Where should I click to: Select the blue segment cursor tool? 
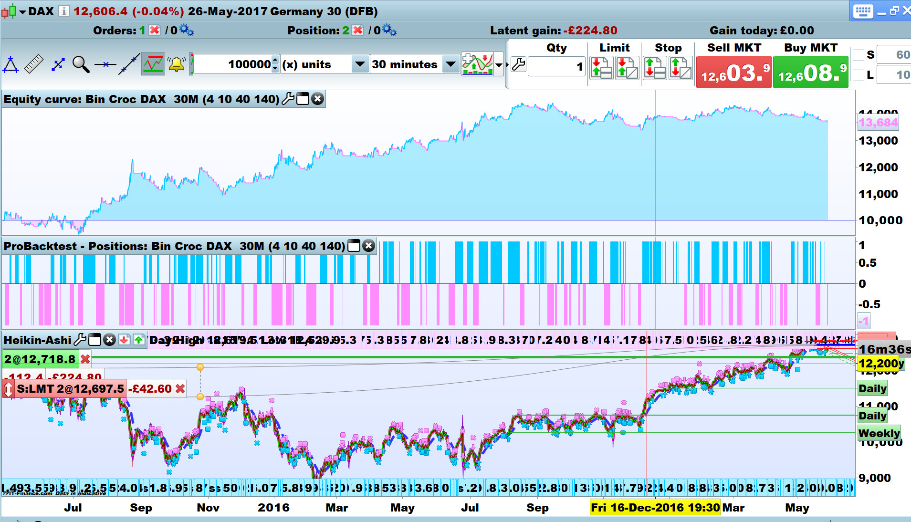click(x=58, y=64)
